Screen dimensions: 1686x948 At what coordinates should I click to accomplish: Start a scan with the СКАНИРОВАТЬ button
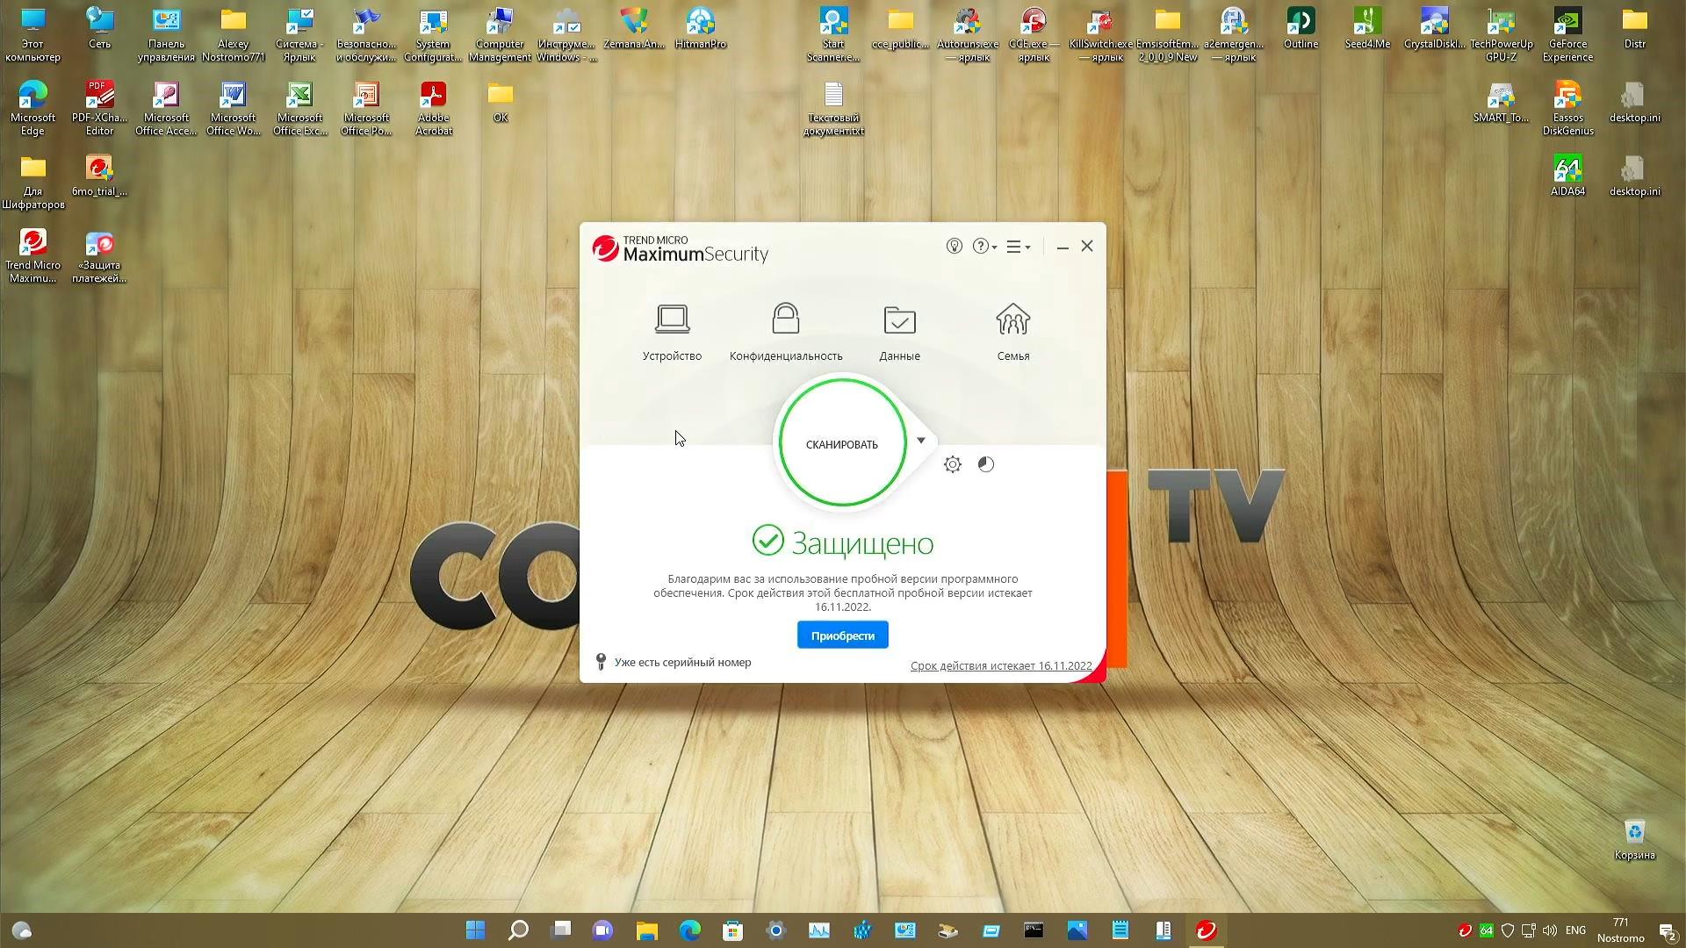point(840,444)
